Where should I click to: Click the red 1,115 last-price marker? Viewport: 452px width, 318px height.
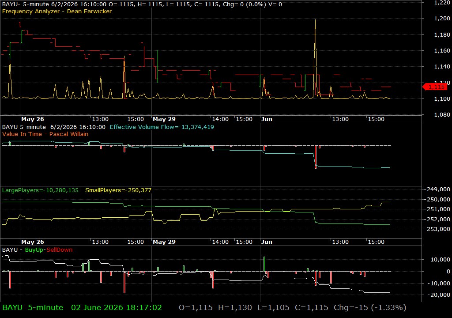435,87
